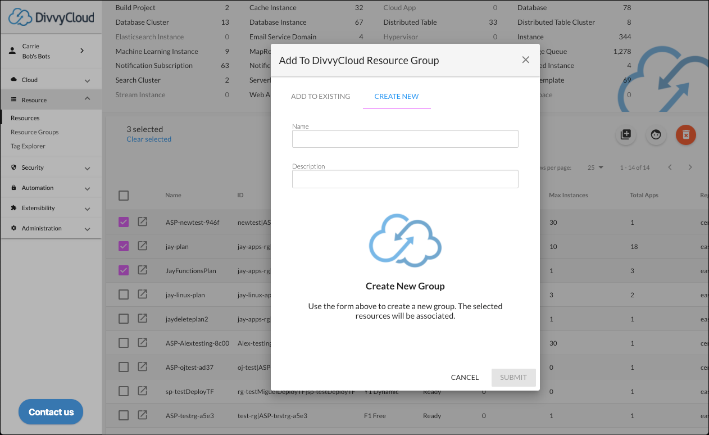Viewport: 709px width, 435px height.
Task: Check the ASP-ojtest-ad37 row checkbox
Action: tap(124, 367)
